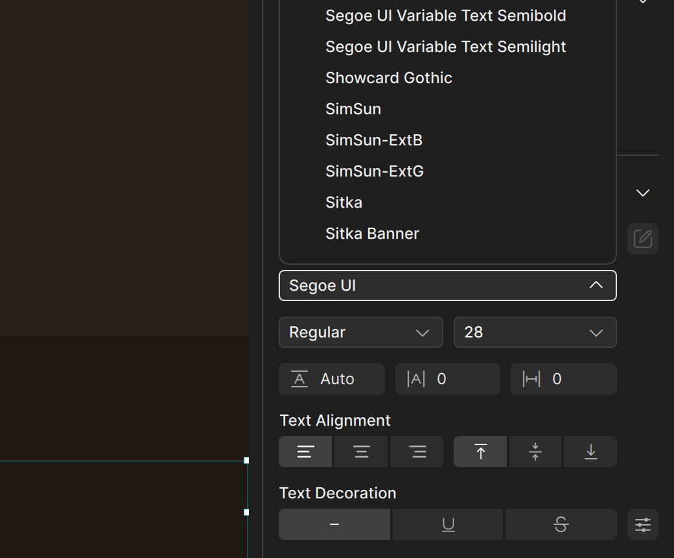674x558 pixels.
Task: Align text to the top
Action: coord(480,452)
